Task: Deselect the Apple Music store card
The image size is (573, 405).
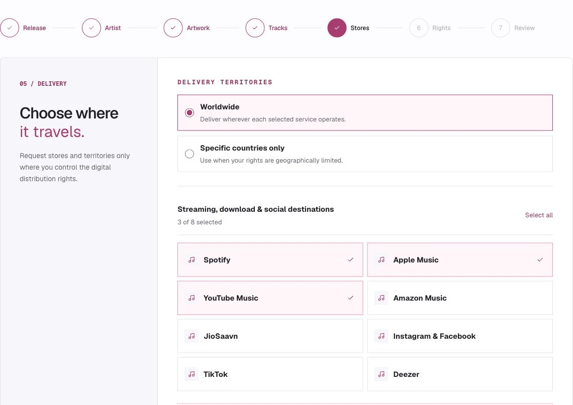Action: pos(460,260)
